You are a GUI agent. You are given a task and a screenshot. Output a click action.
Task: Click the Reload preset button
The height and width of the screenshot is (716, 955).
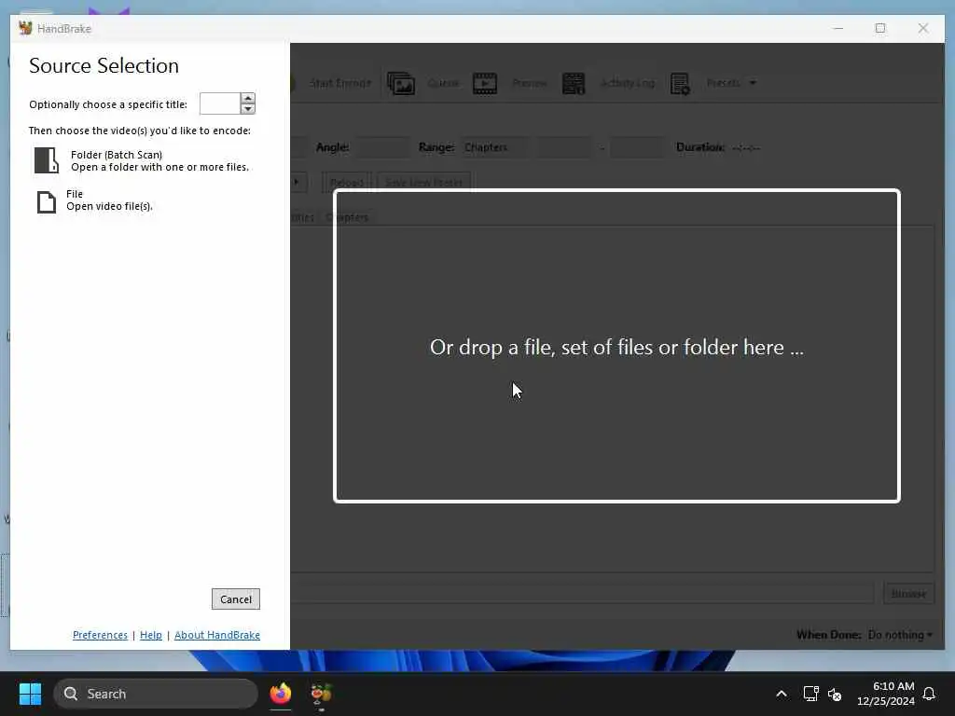(x=347, y=182)
